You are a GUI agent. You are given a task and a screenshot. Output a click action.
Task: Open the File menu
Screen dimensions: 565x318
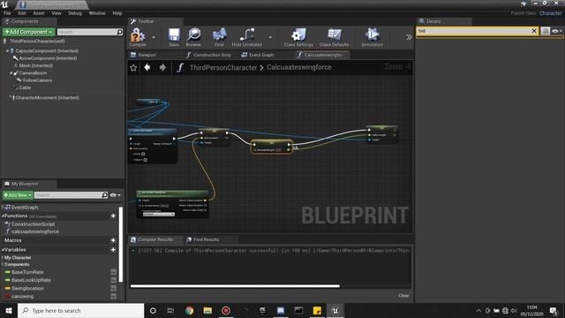[x=7, y=13]
